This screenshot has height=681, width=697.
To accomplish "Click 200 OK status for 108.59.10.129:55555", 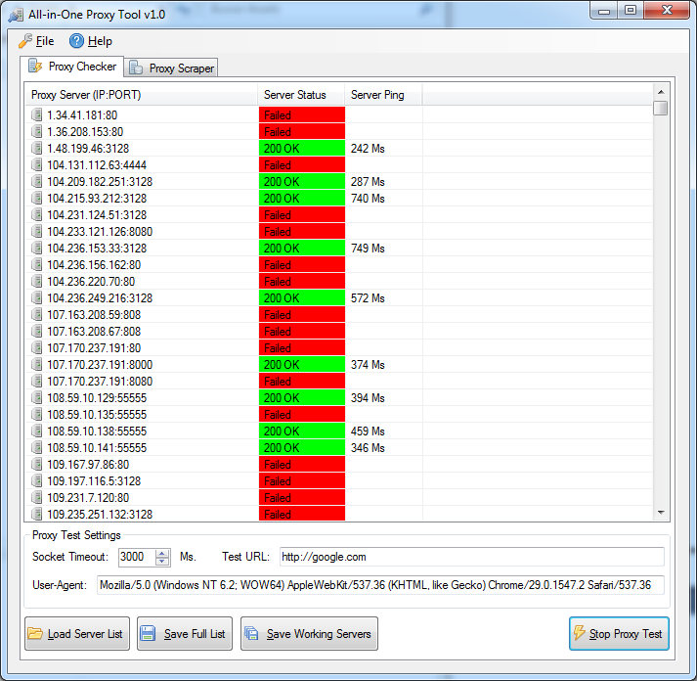I will [x=302, y=397].
